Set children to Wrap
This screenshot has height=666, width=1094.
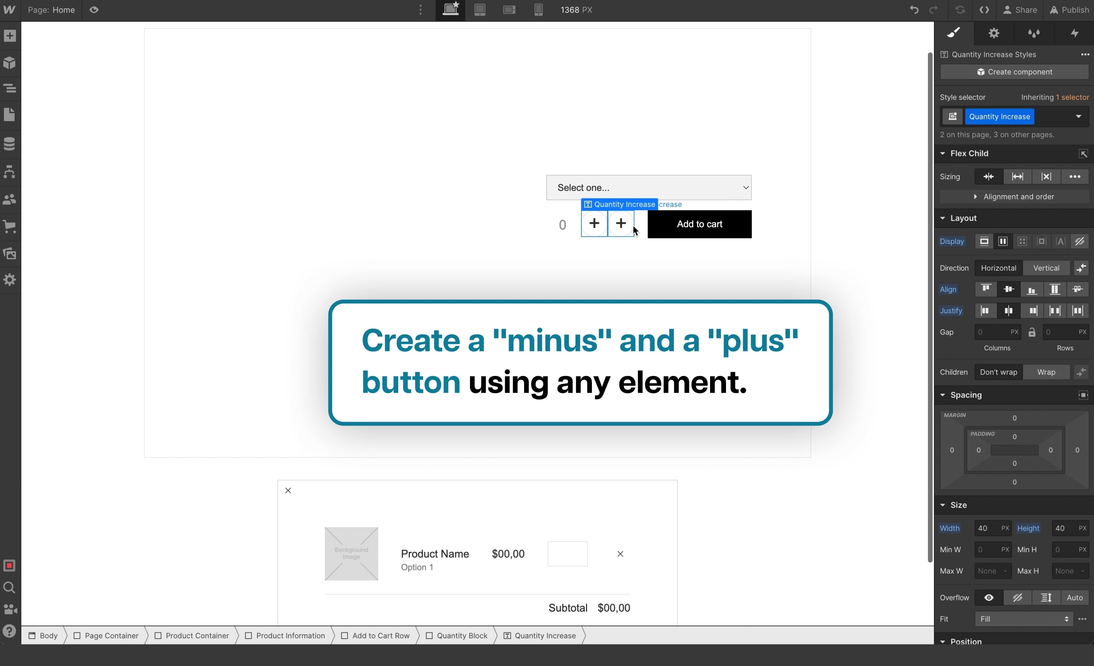[x=1046, y=372]
